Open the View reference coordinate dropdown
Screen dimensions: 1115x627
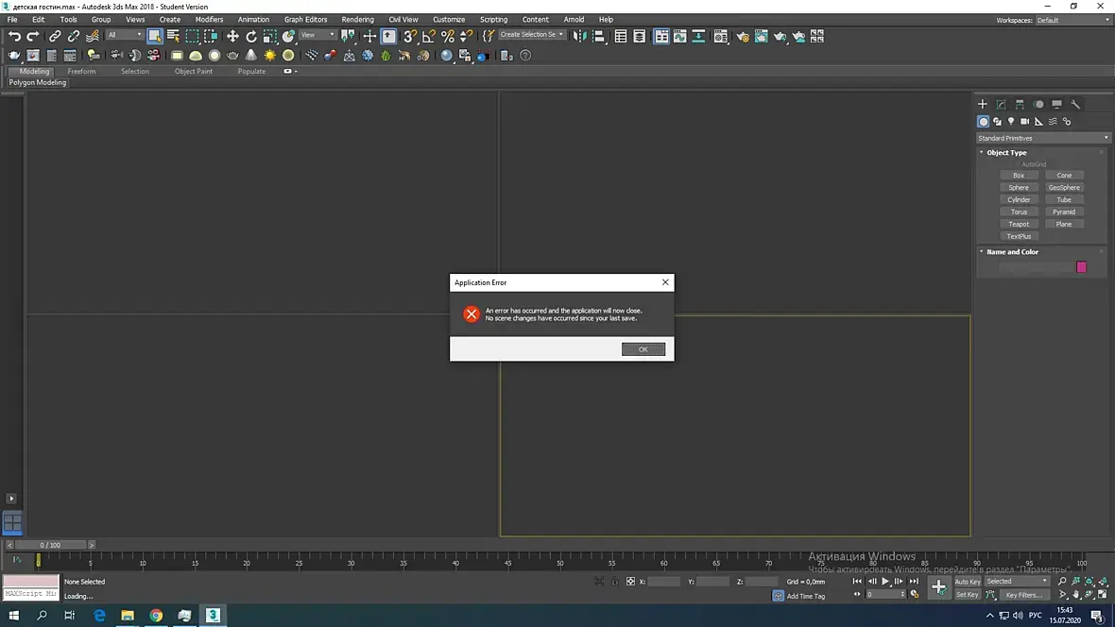tap(317, 35)
